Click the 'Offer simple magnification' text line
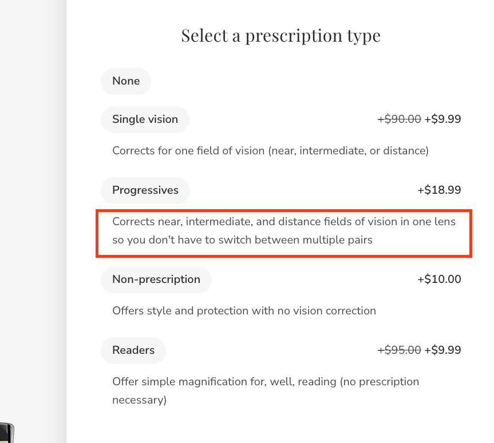The width and height of the screenshot is (494, 443). (x=266, y=382)
